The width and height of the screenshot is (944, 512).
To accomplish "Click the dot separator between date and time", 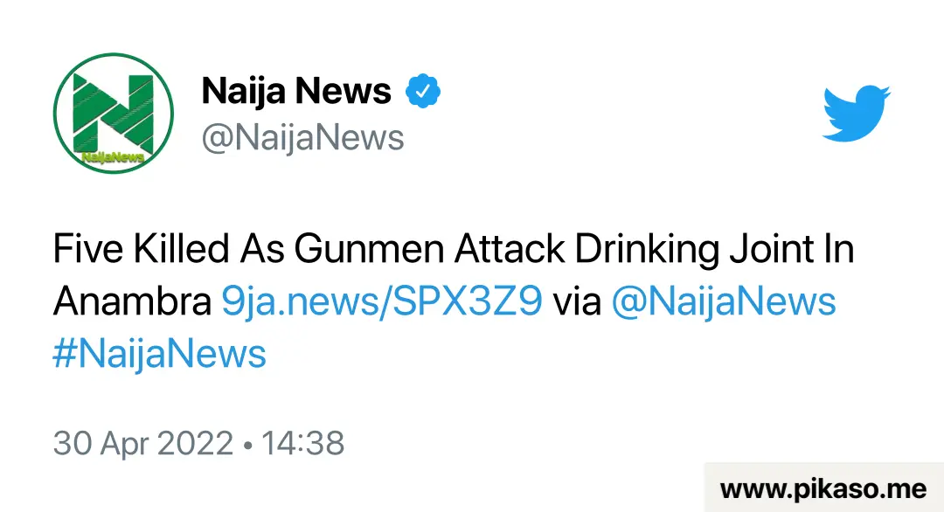I will 247,446.
